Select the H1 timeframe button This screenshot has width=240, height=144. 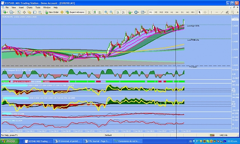172,12
